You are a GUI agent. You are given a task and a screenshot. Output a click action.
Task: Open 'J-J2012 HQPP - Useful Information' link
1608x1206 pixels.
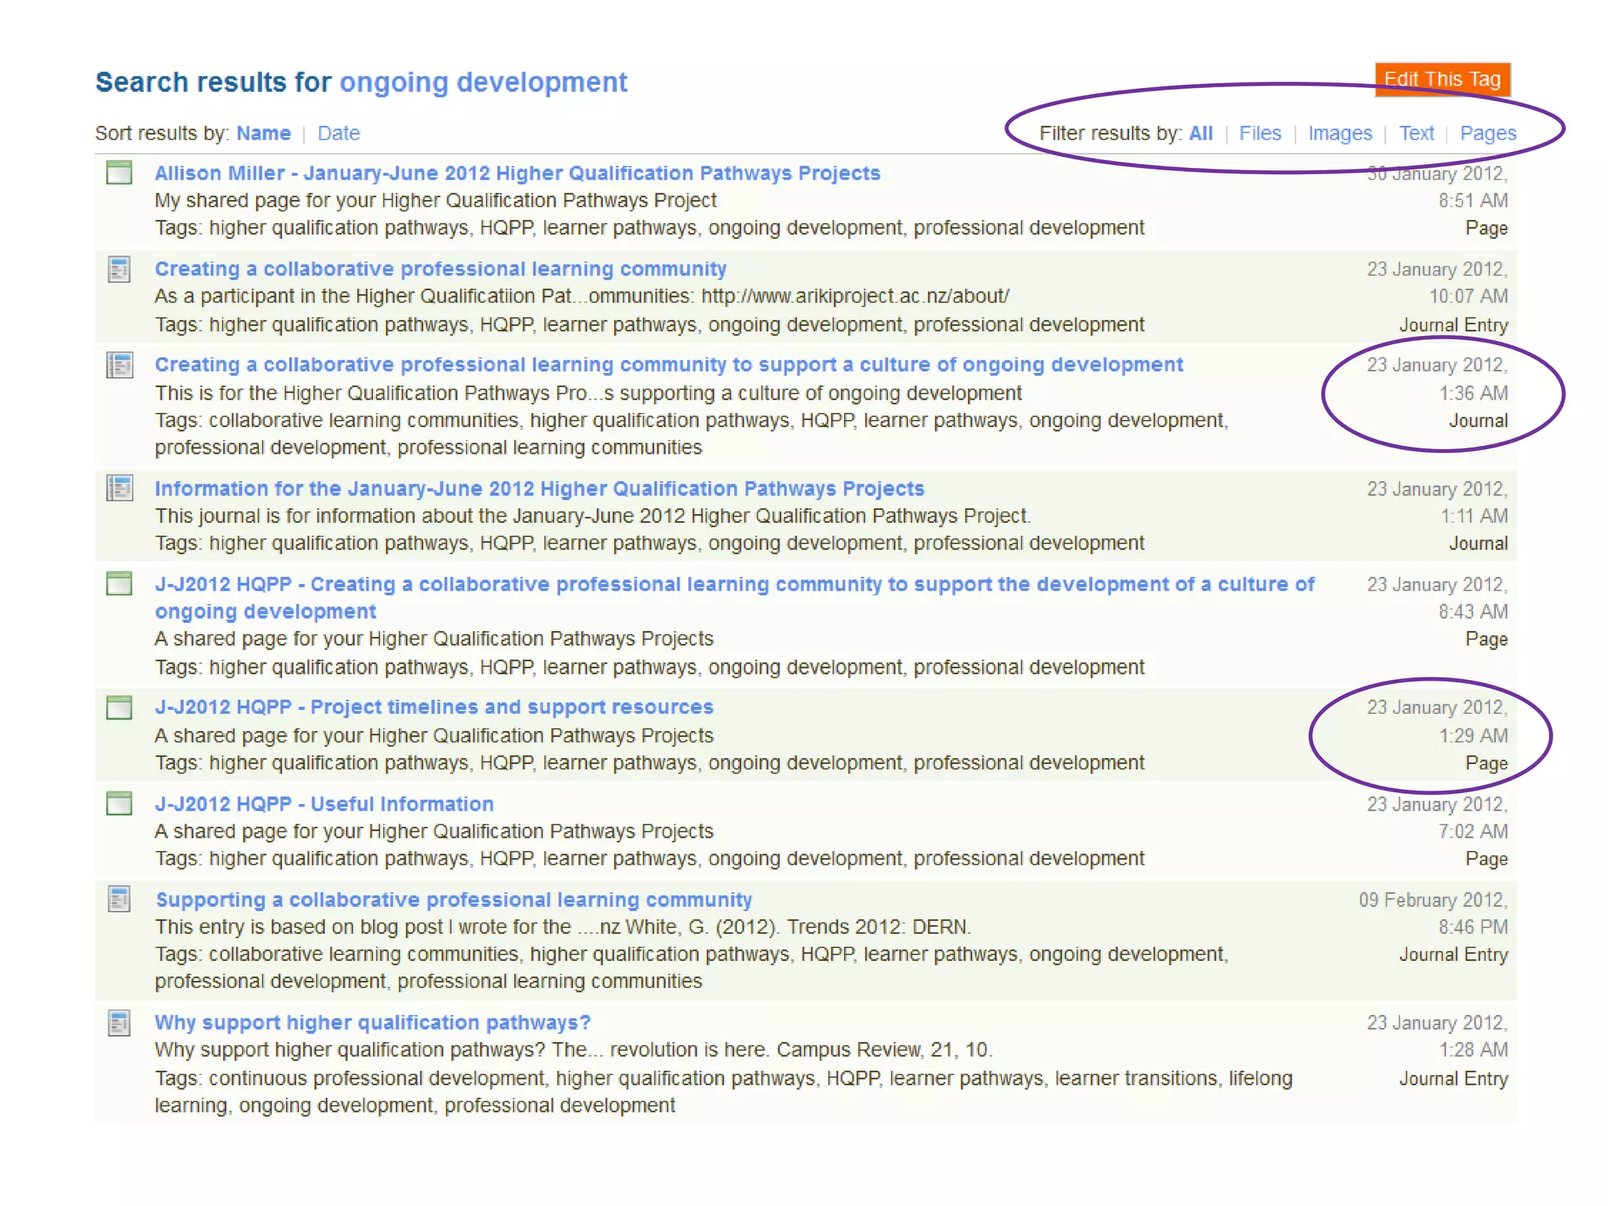click(323, 804)
